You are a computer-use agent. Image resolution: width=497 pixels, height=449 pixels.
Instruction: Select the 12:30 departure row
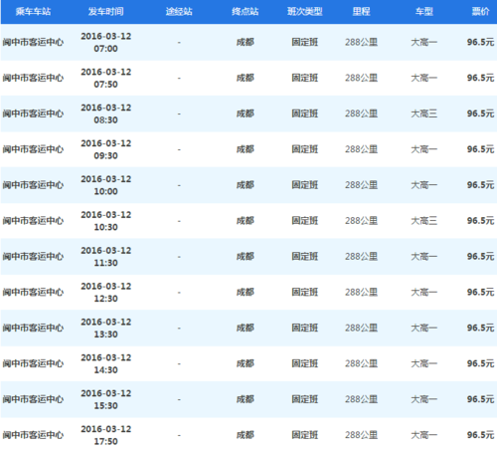click(x=248, y=292)
